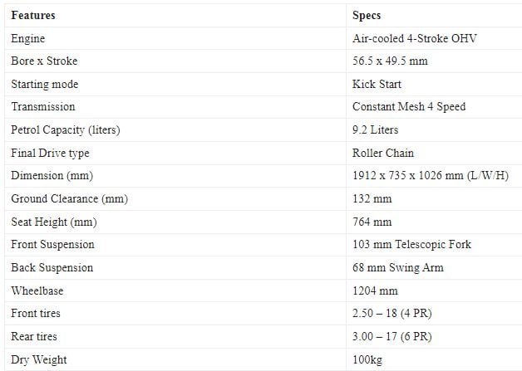Click the "Roller Chain" value
This screenshot has height=371, width=522.
click(x=382, y=153)
